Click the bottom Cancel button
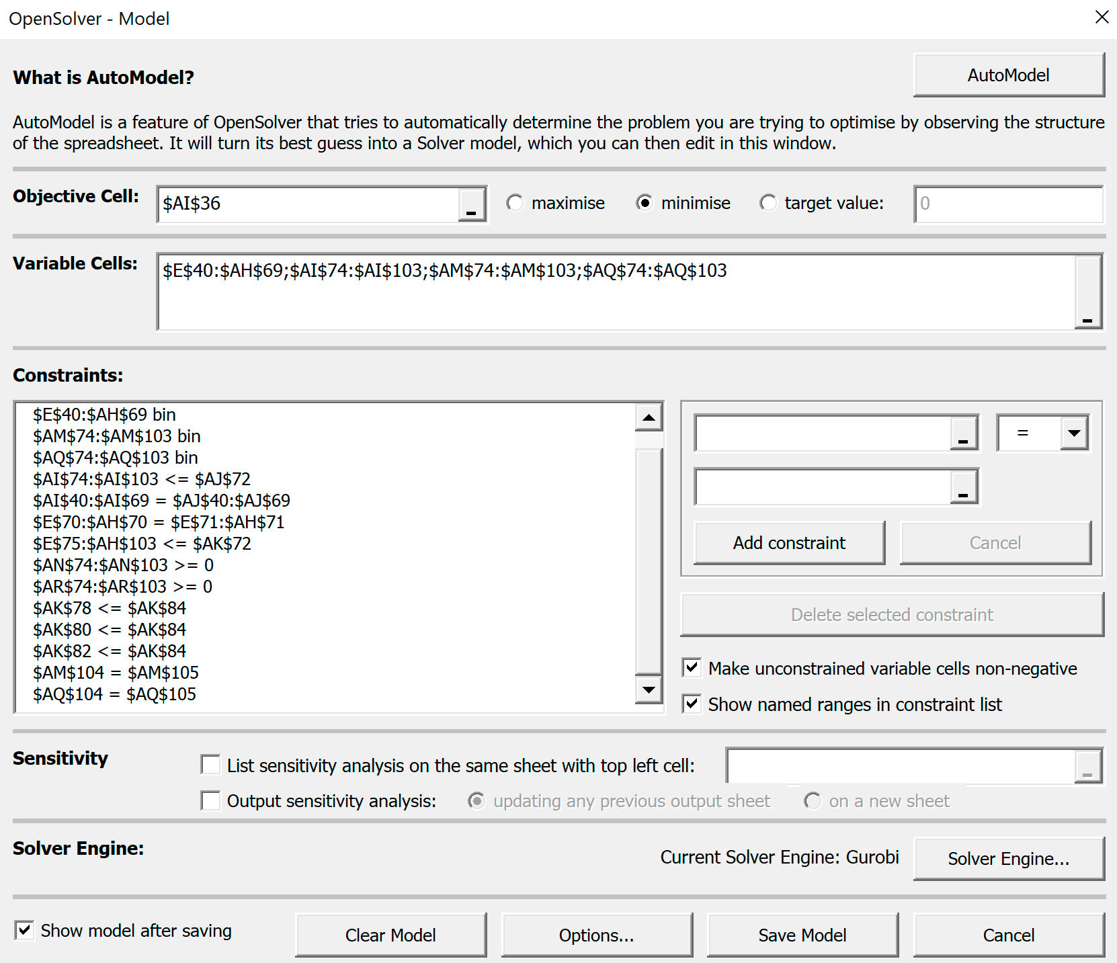This screenshot has width=1117, height=963. (1009, 935)
